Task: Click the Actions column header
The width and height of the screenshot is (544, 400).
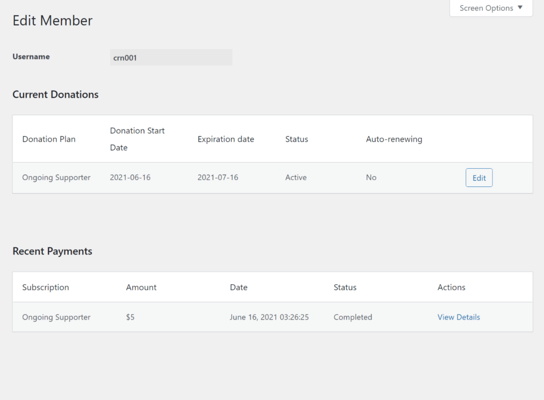Action: click(x=451, y=287)
